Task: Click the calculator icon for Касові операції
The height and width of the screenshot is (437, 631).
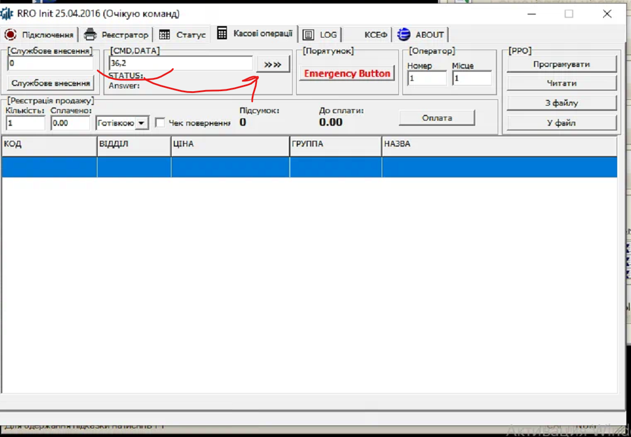Action: [222, 33]
